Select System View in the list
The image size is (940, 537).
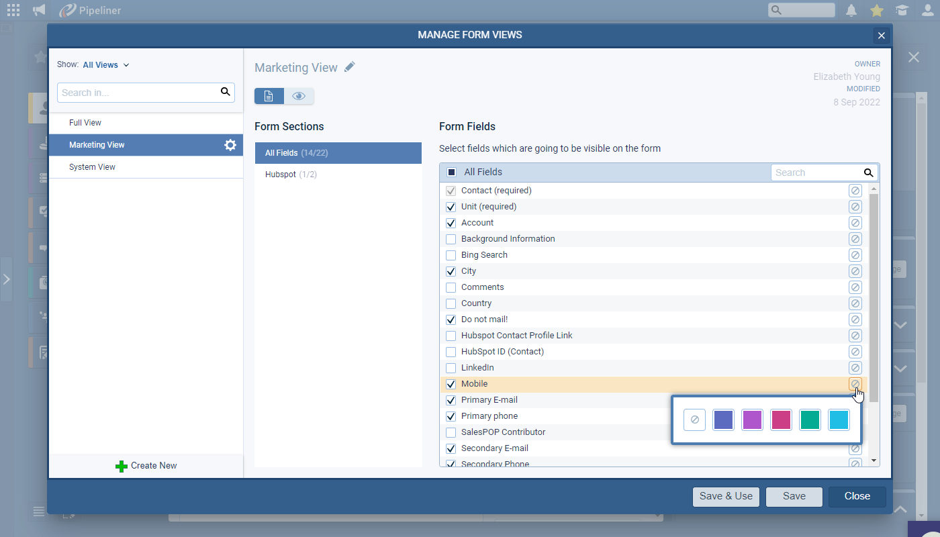[x=92, y=167]
